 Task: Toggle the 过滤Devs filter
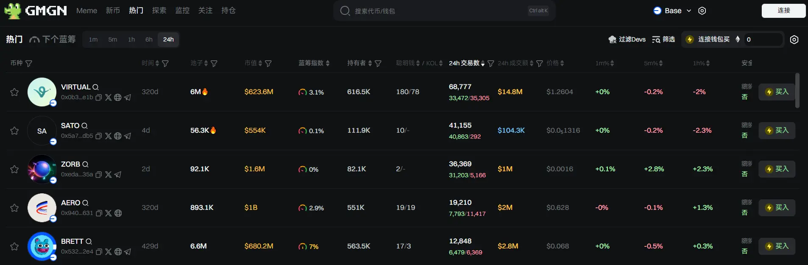[627, 39]
